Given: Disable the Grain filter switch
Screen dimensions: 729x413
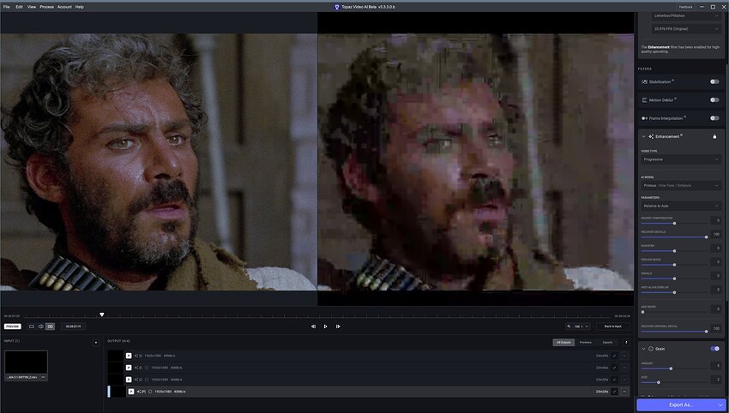Looking at the screenshot, I should tap(714, 349).
